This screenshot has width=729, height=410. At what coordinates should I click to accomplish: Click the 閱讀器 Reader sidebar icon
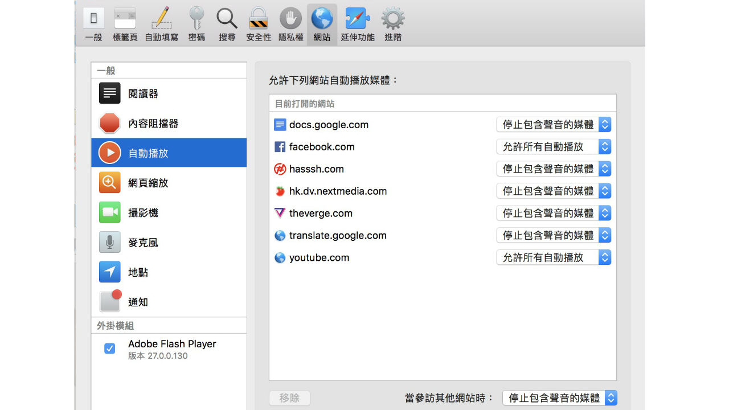click(110, 93)
